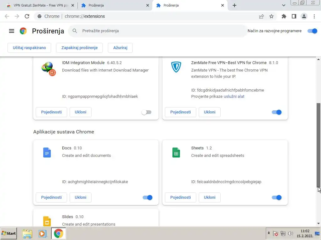Screen dimensions: 321x240
Task: Remove IDM Integration Module with Ukloni
Action: click(81, 112)
